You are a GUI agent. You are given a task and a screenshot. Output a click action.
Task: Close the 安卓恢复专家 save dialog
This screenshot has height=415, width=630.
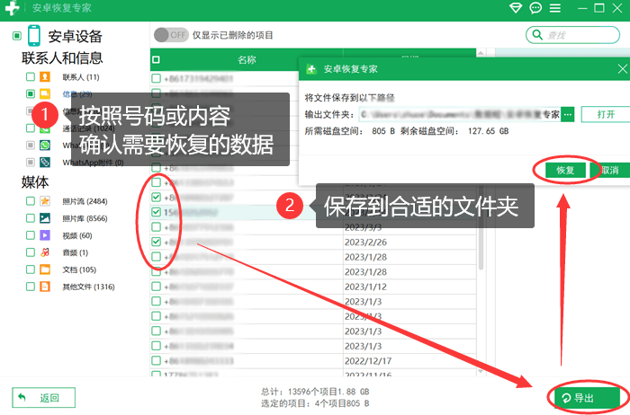[623, 69]
